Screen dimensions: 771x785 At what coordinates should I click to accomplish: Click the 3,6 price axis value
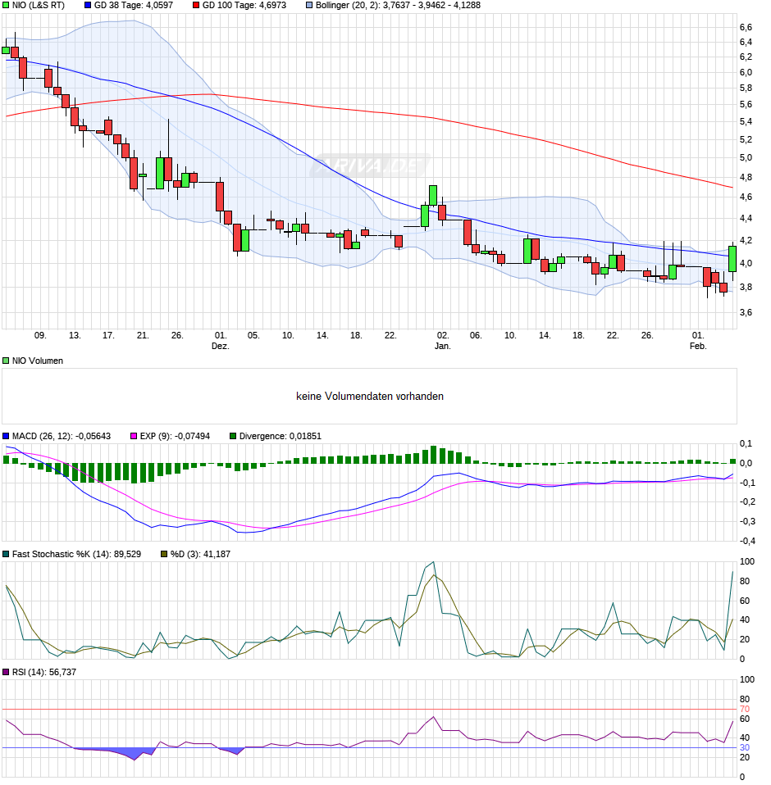pos(746,312)
